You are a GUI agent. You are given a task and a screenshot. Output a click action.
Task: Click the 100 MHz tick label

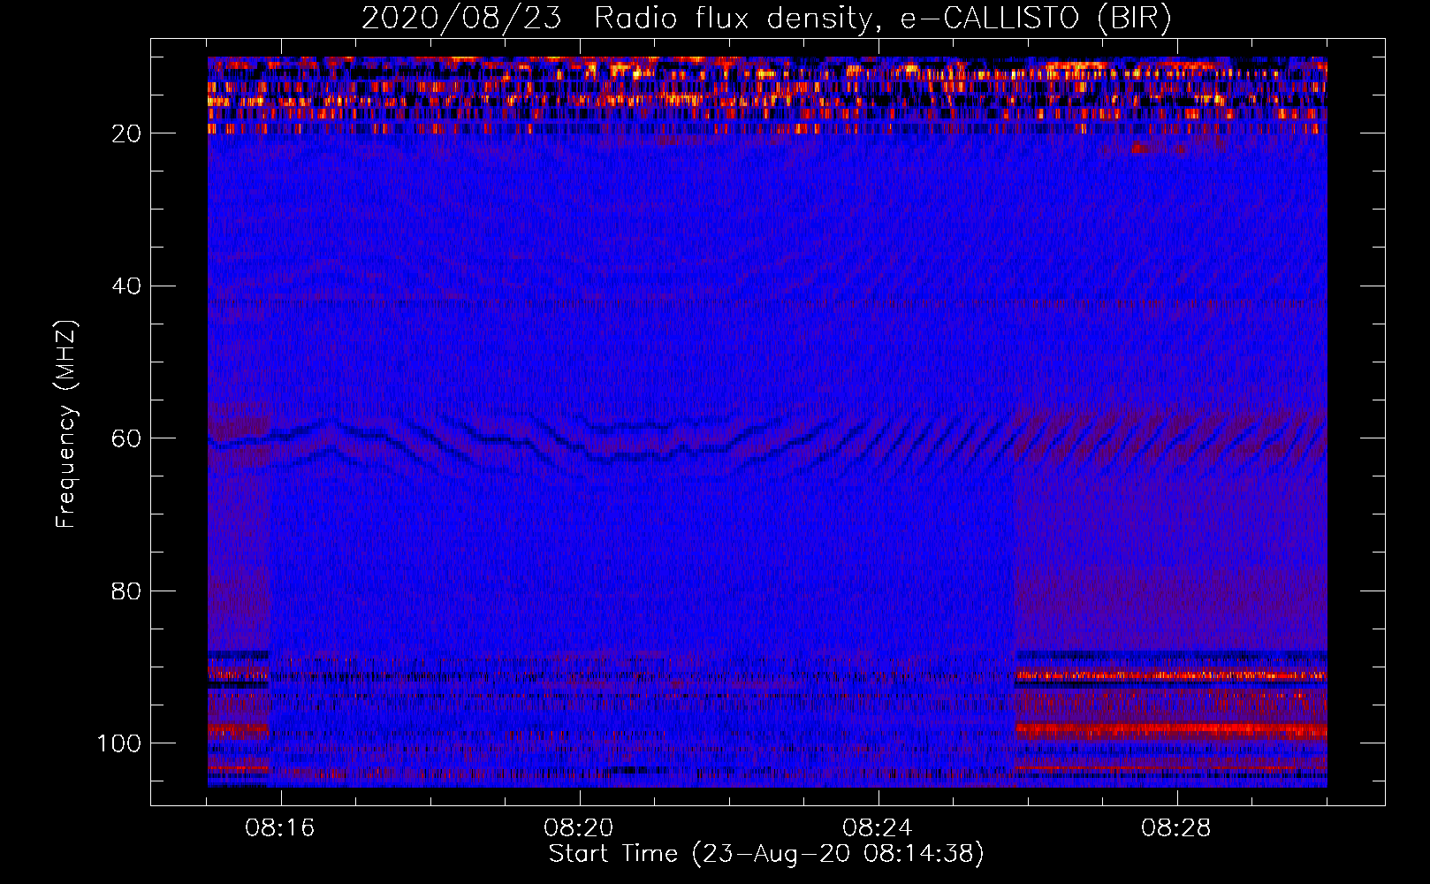click(119, 743)
